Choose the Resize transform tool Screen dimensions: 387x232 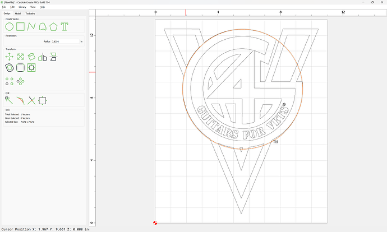20,57
